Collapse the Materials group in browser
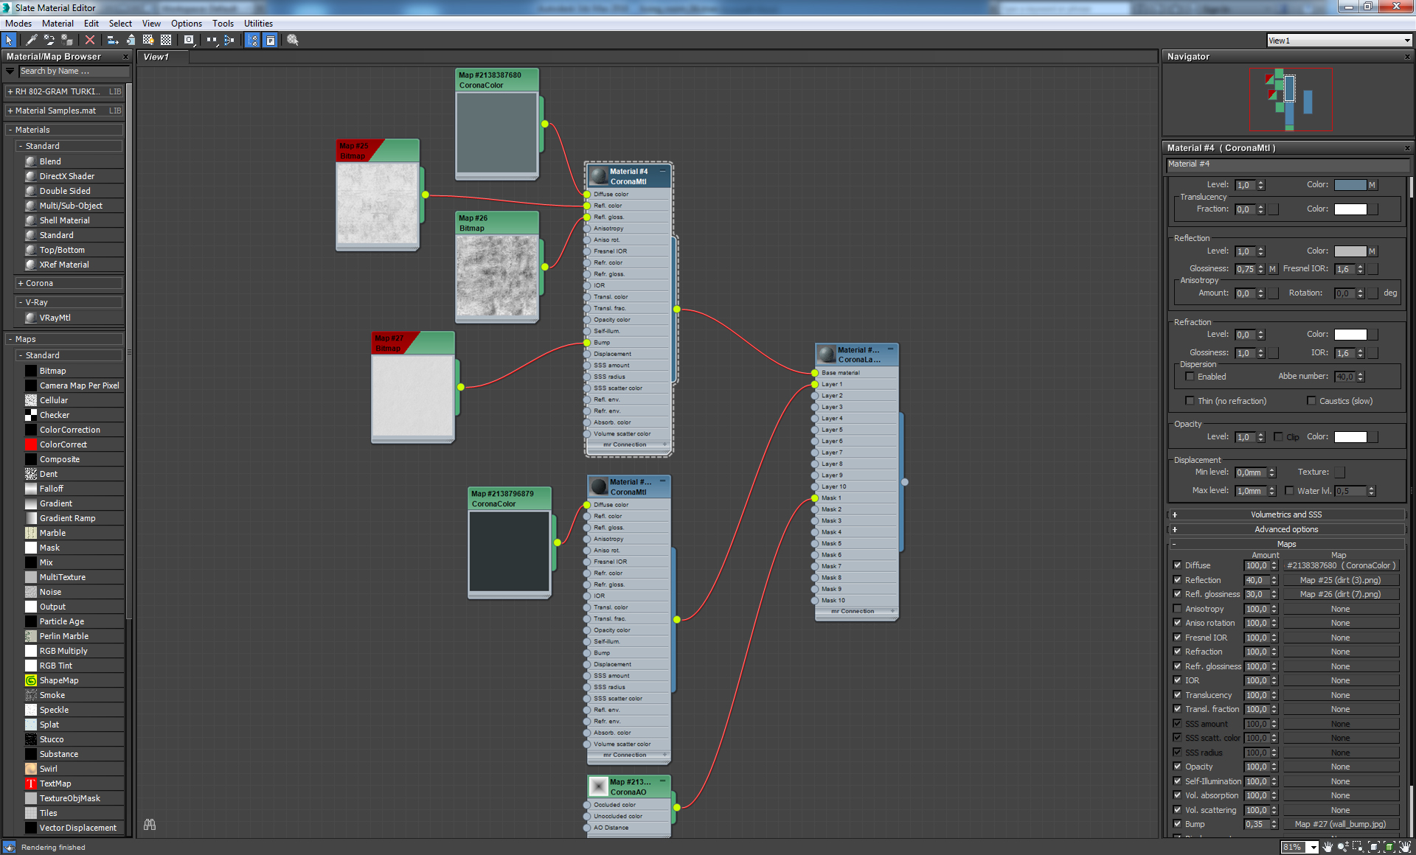The width and height of the screenshot is (1416, 855). coord(10,130)
